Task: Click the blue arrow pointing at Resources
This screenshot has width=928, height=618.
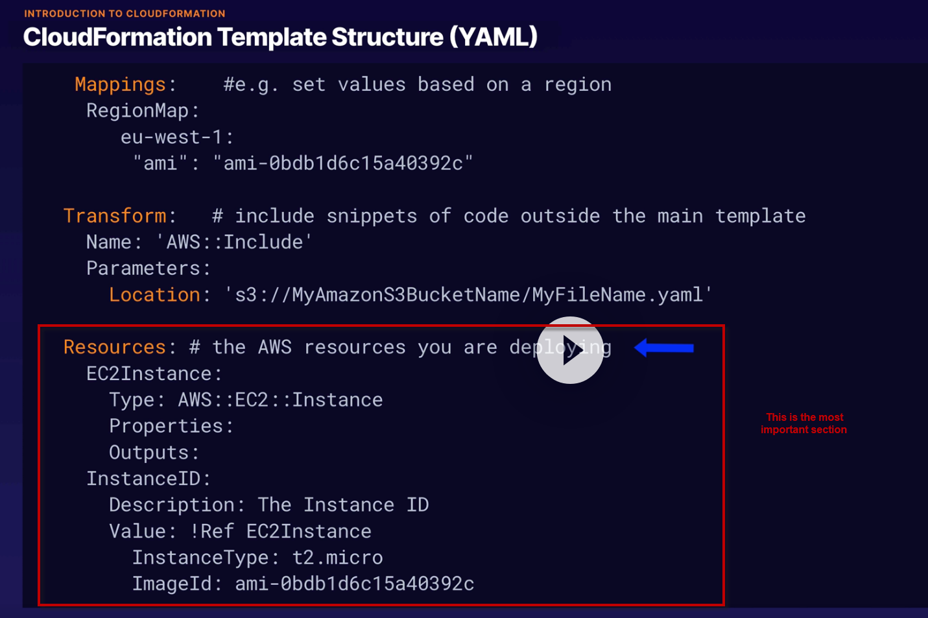Action: pos(664,348)
